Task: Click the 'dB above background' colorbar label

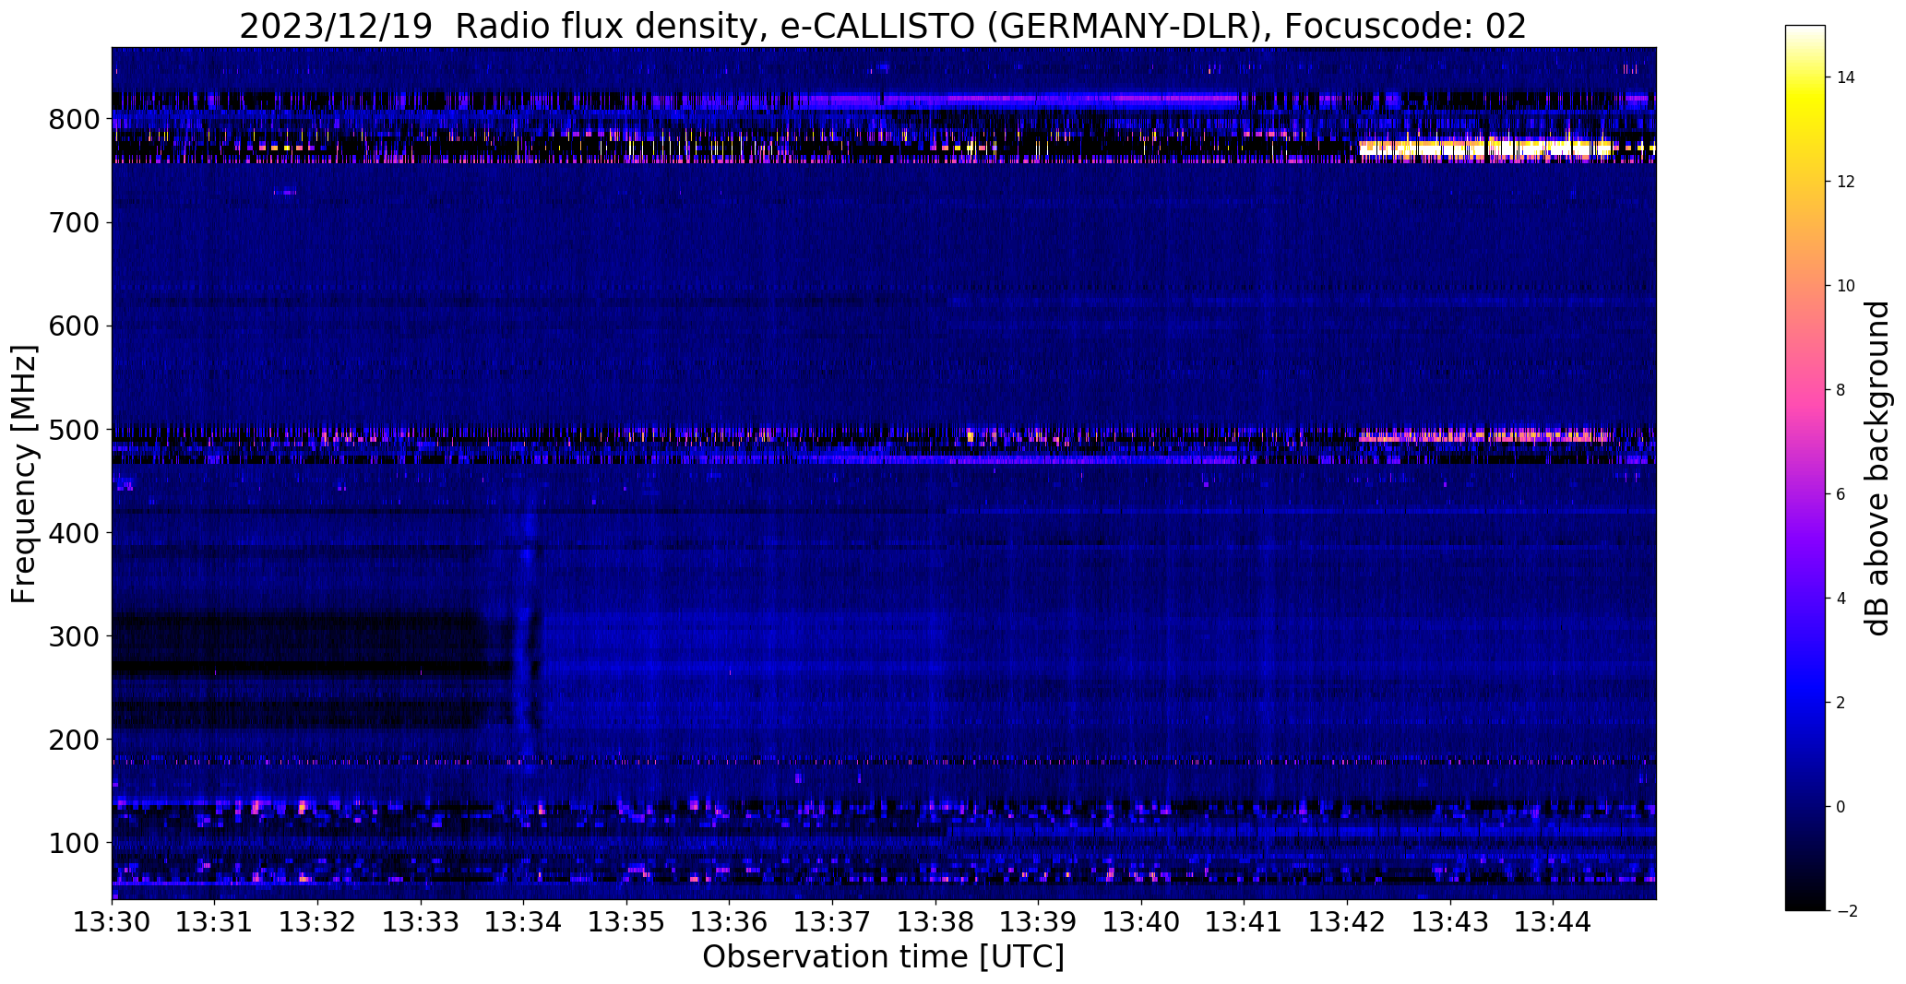Action: (1878, 468)
